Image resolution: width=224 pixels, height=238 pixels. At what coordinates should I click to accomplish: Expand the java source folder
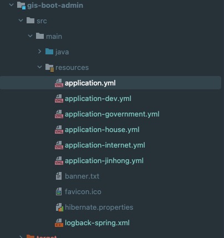(x=39, y=52)
